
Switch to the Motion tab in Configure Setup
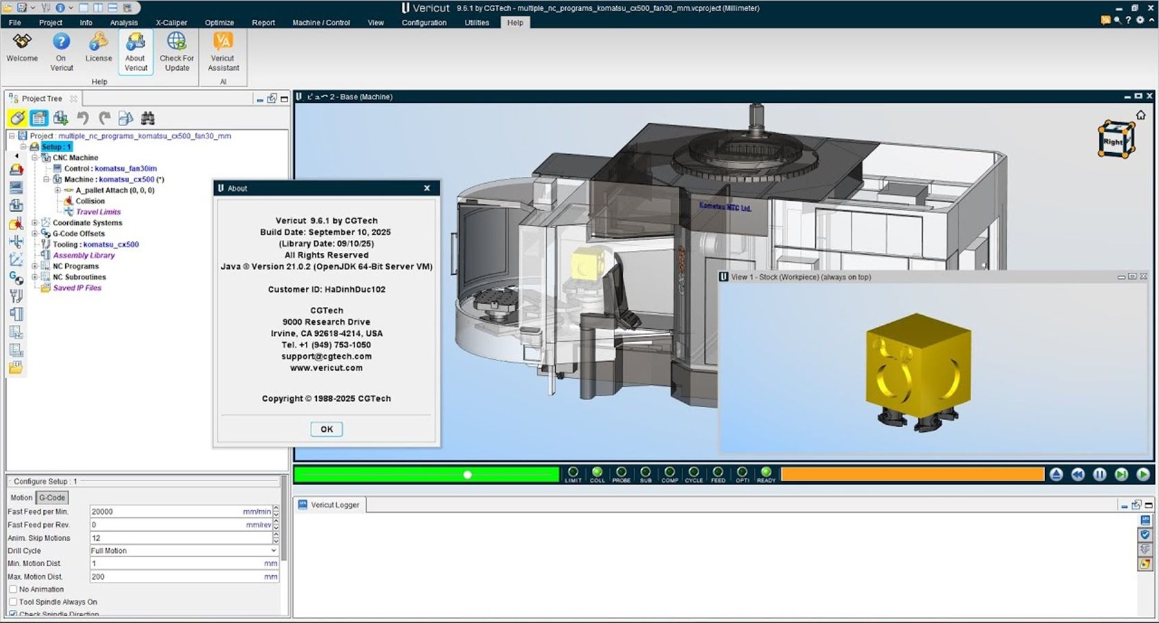point(21,498)
